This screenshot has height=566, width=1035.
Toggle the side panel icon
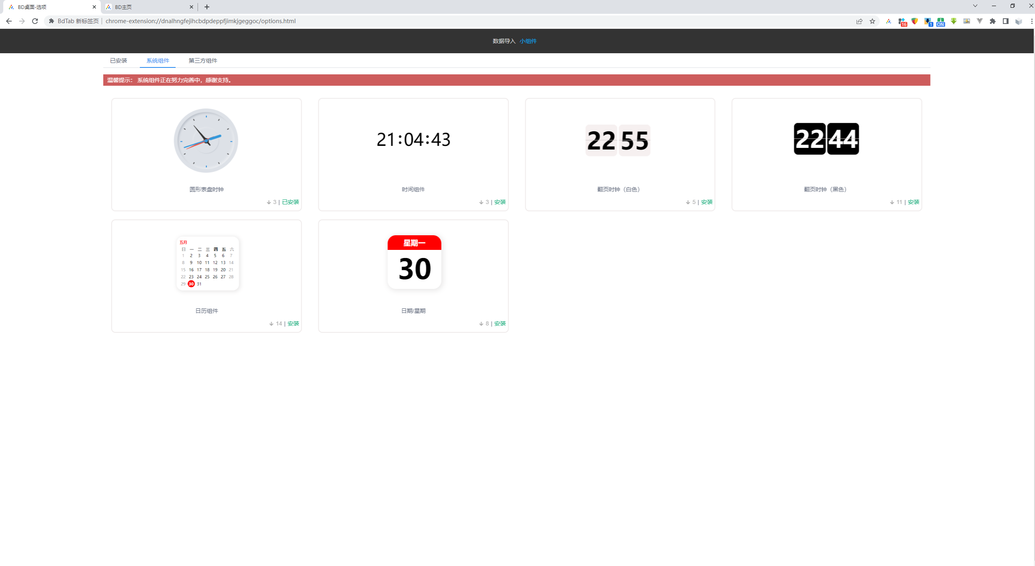[1006, 21]
